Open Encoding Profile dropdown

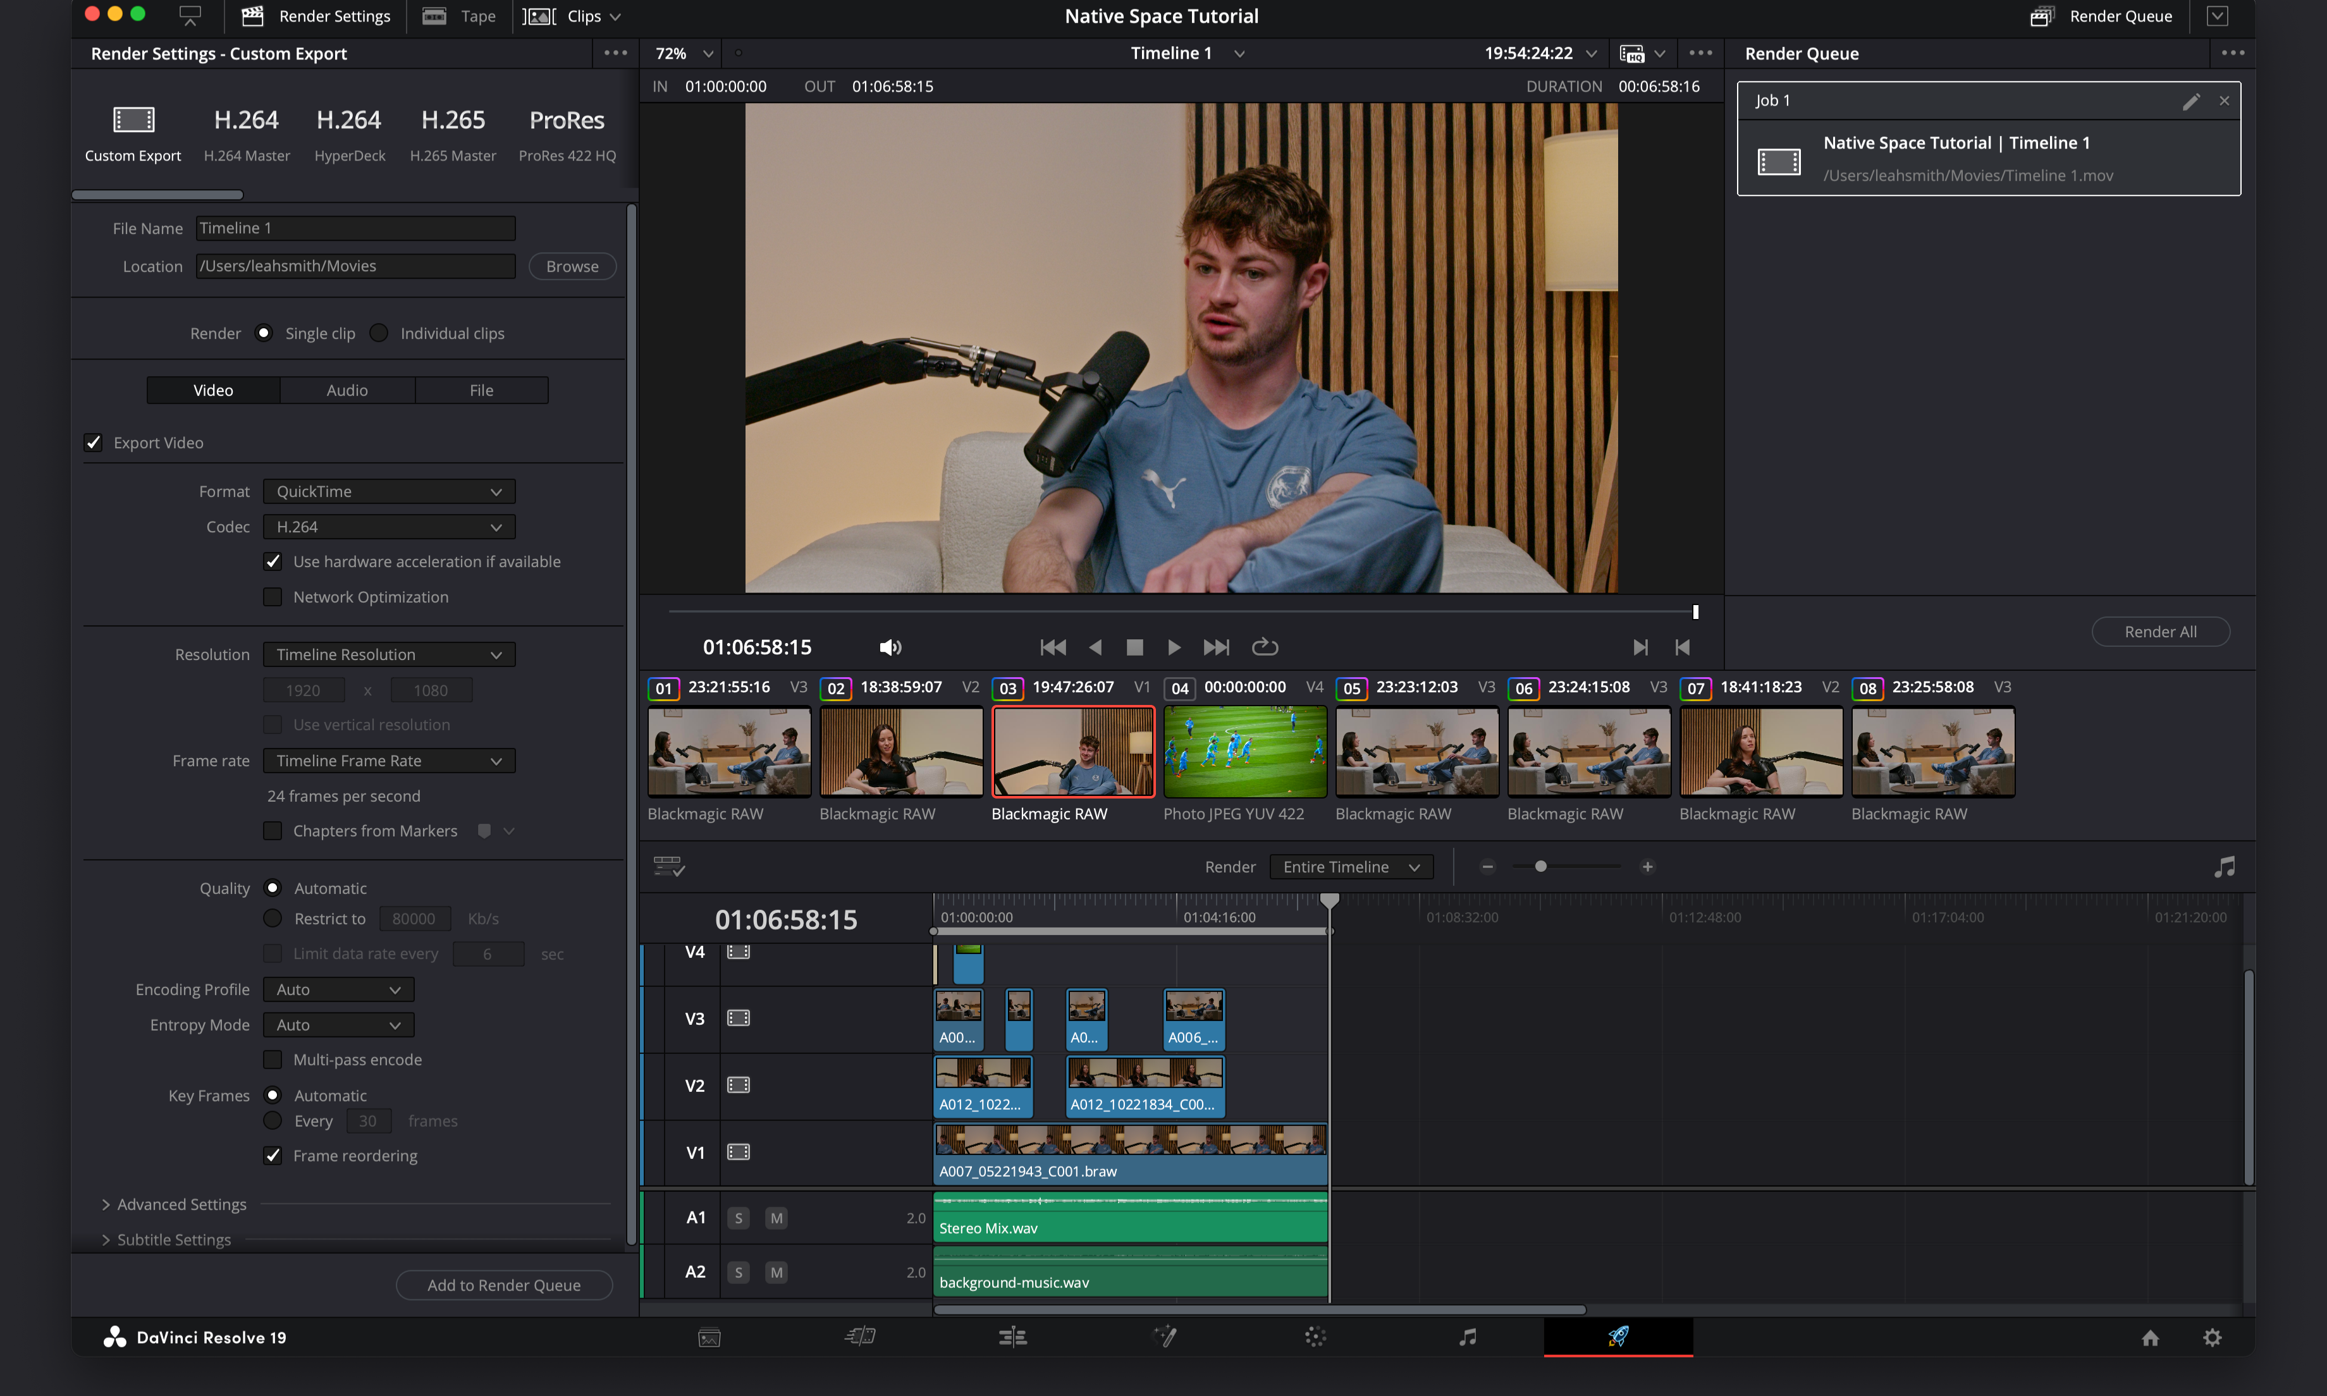[x=338, y=989]
